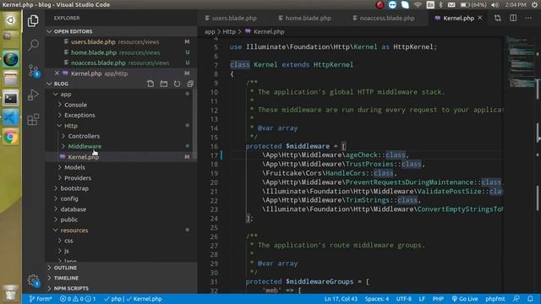The width and height of the screenshot is (541, 304).
Task: Click the phpfmt status bar item
Action: pos(495,299)
